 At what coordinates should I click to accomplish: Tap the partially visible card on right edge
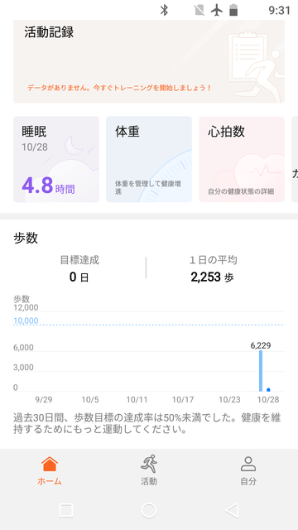[295, 159]
